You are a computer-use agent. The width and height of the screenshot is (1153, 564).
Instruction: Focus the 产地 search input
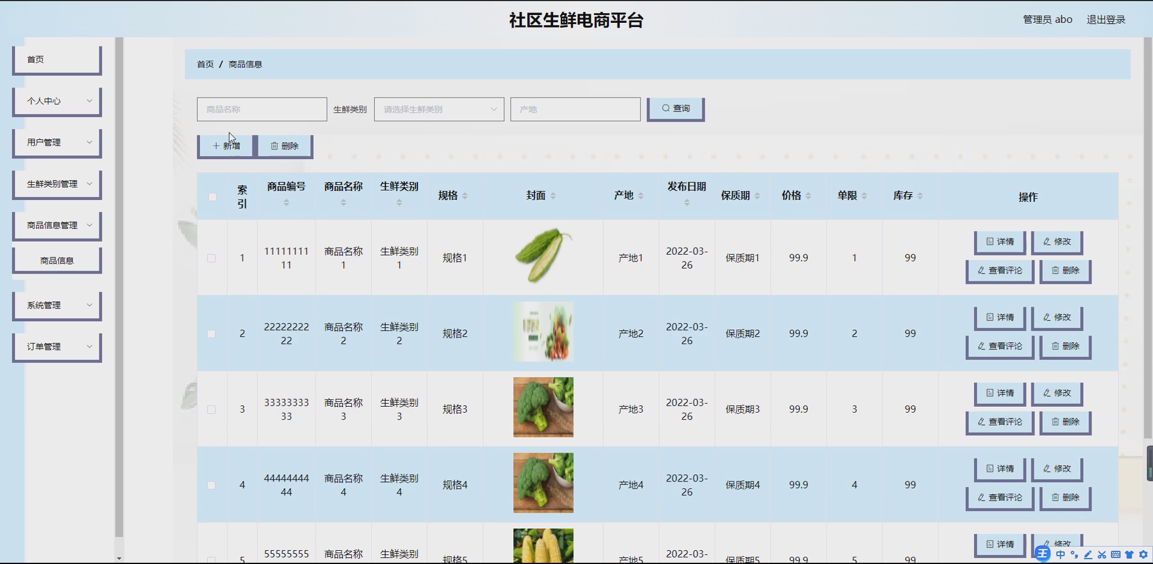[575, 110]
